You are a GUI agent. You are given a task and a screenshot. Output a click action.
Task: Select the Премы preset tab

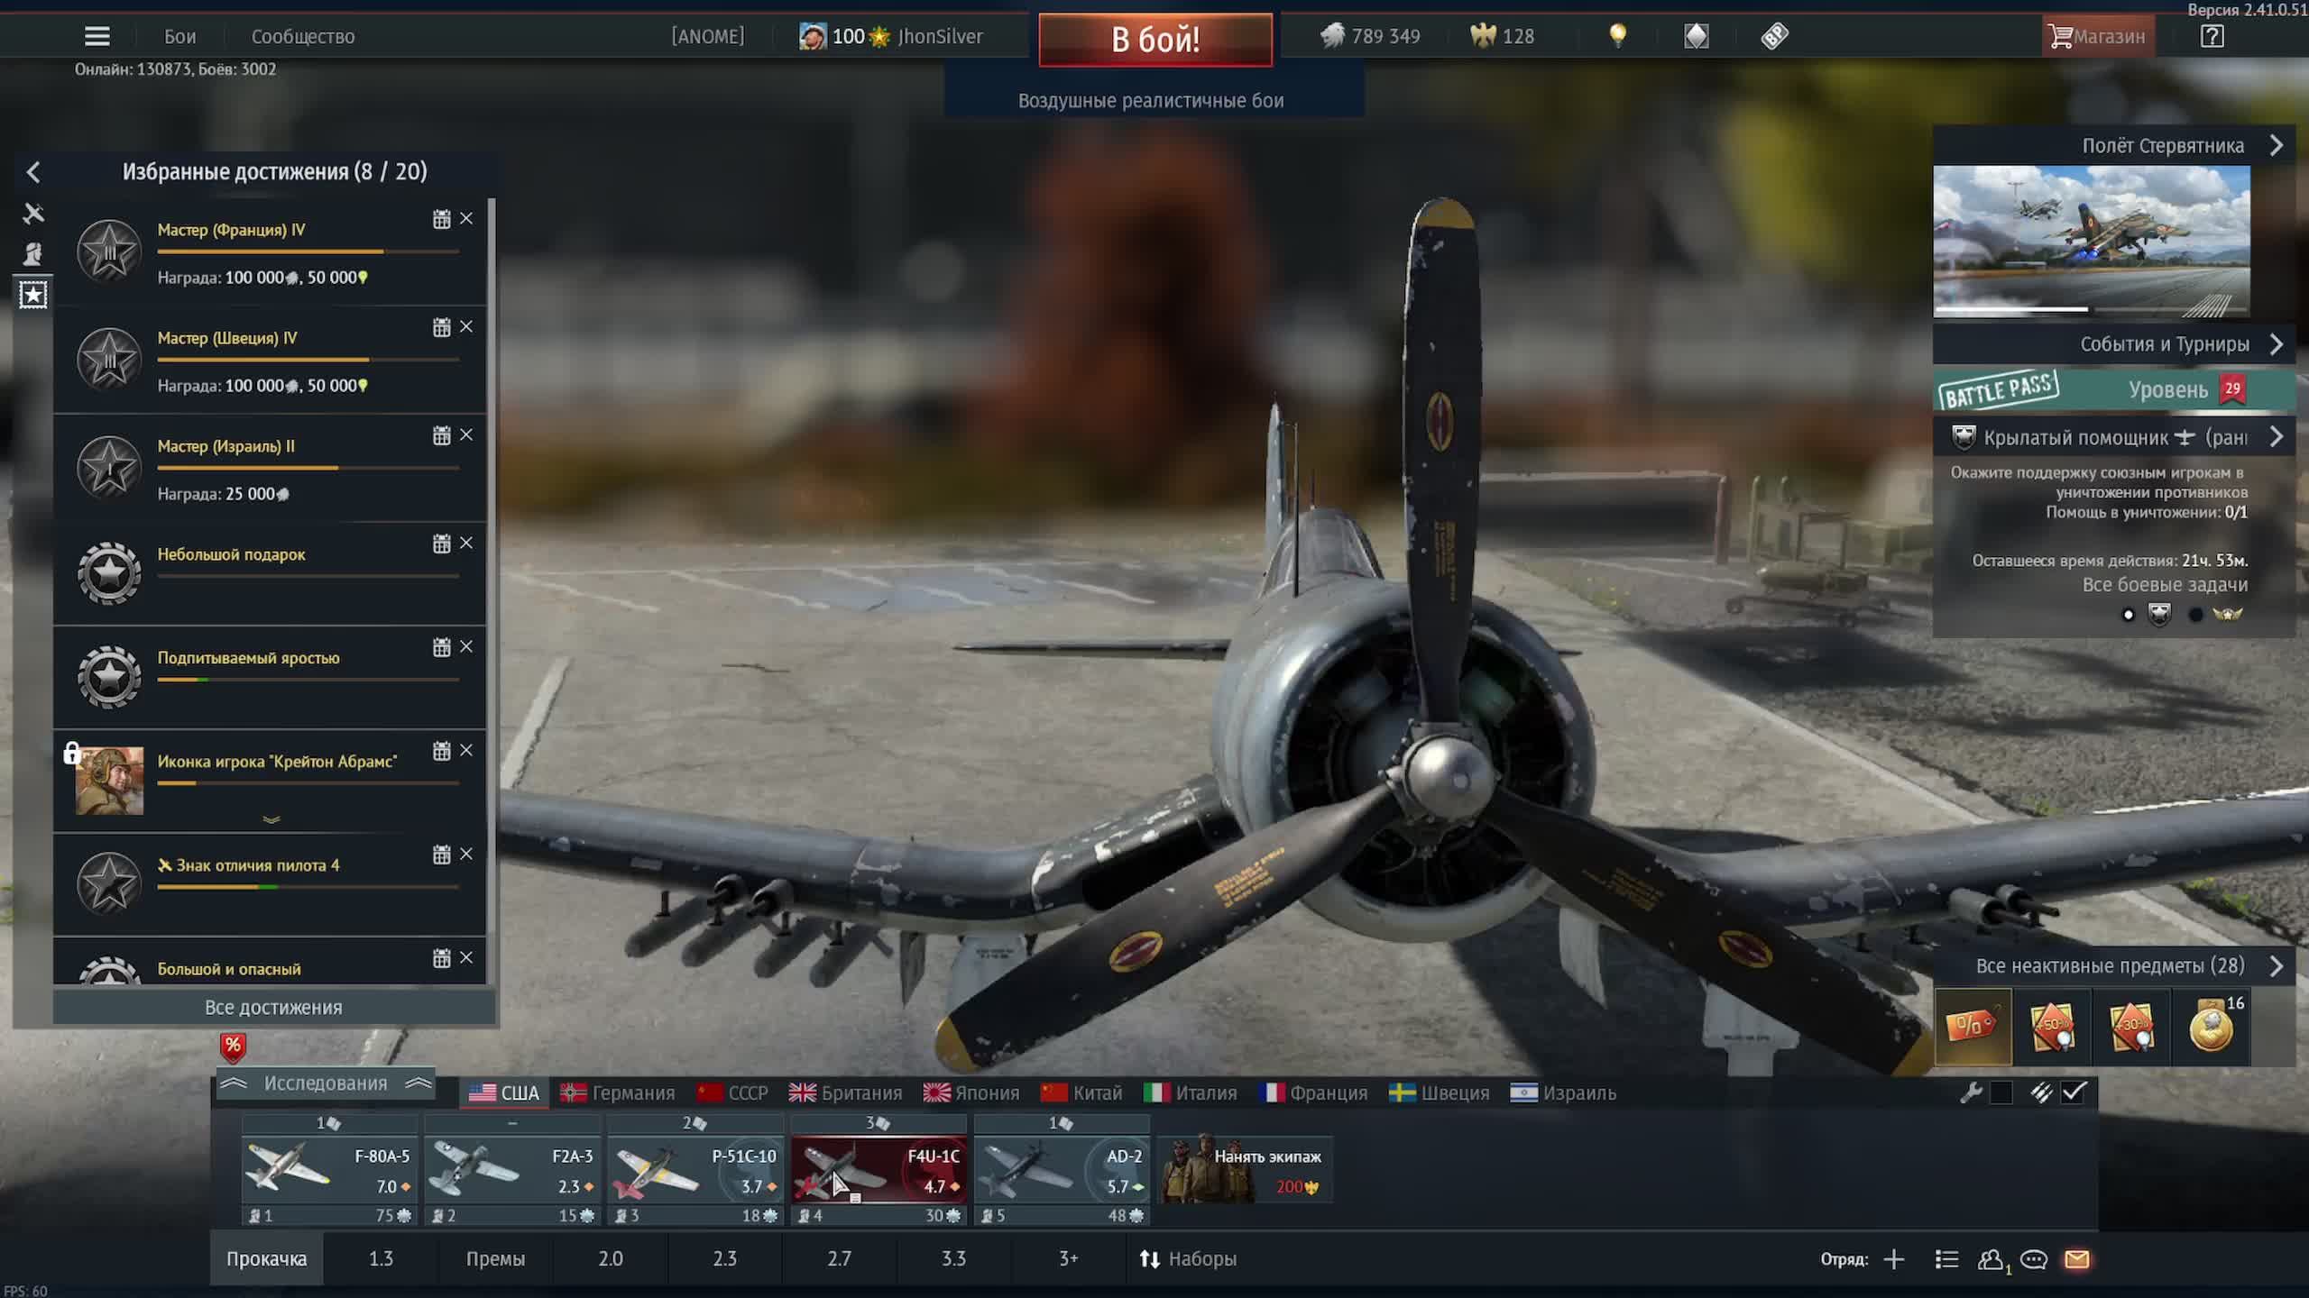pos(495,1258)
